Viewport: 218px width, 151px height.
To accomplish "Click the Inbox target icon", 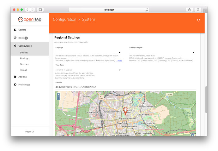I will [x=15, y=38].
